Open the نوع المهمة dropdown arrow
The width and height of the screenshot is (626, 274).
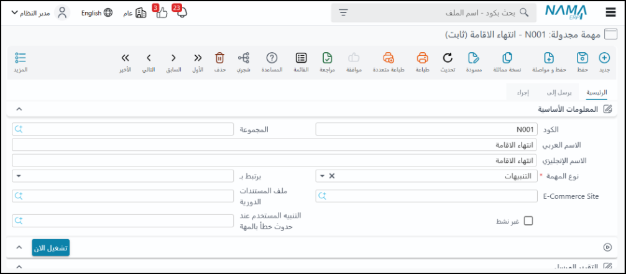coord(322,176)
